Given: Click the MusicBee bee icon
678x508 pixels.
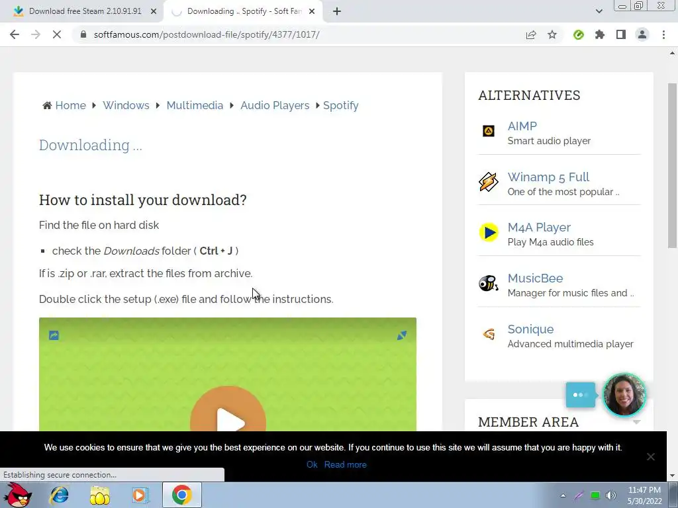Looking at the screenshot, I should (x=489, y=283).
